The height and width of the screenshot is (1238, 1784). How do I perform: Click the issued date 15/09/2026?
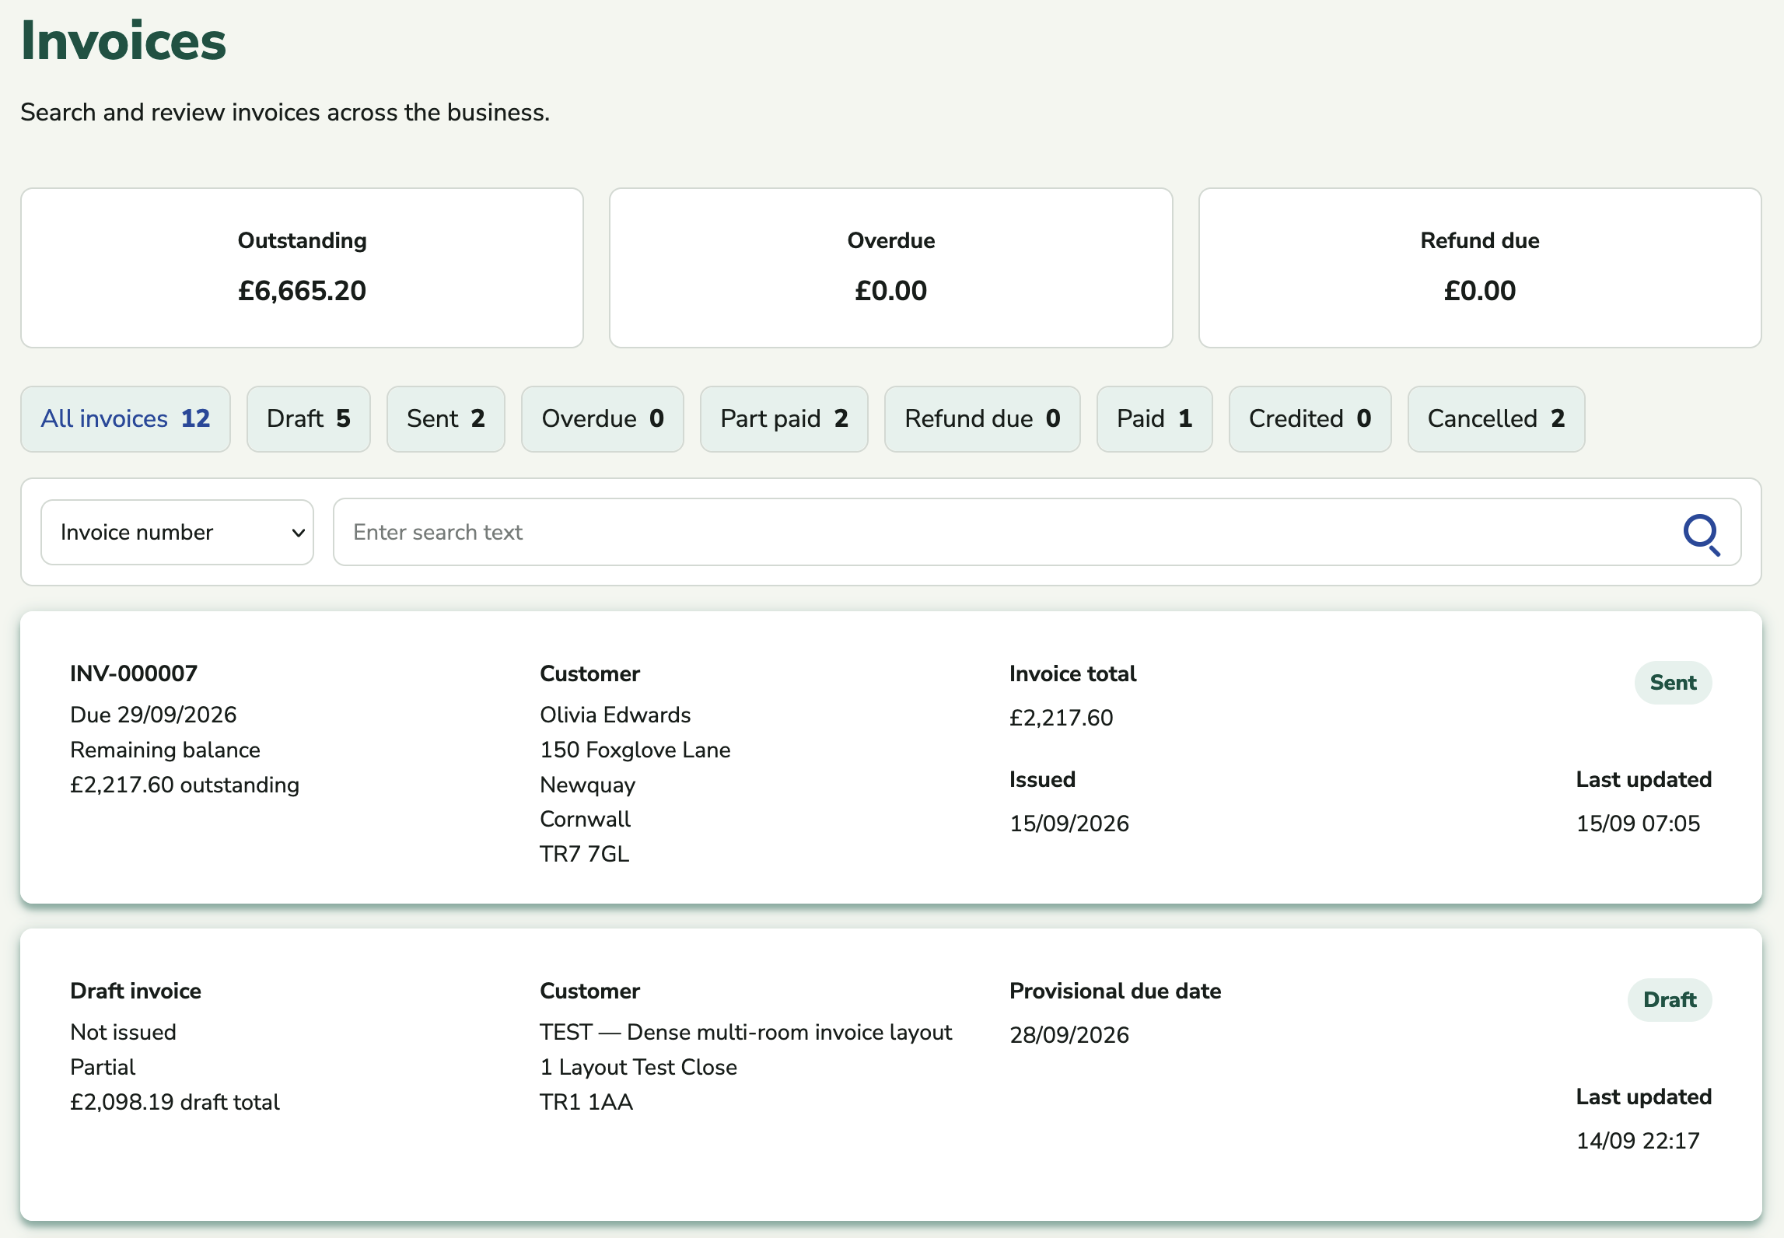tap(1069, 824)
